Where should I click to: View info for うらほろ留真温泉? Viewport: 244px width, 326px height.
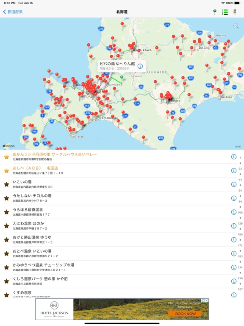(x=234, y=212)
